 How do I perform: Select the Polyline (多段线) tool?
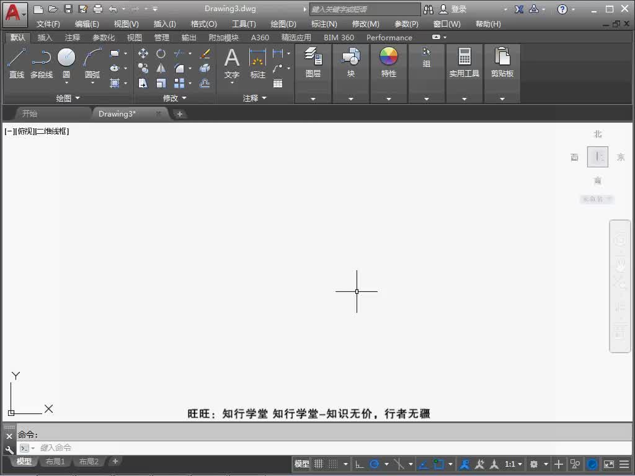coord(42,63)
